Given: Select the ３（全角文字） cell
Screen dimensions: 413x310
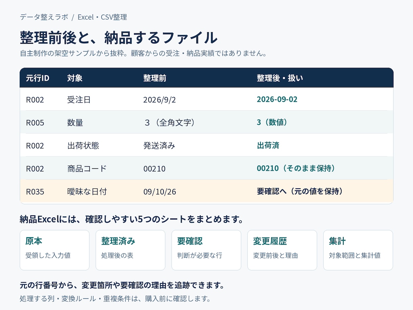Looking at the screenshot, I should [x=170, y=123].
